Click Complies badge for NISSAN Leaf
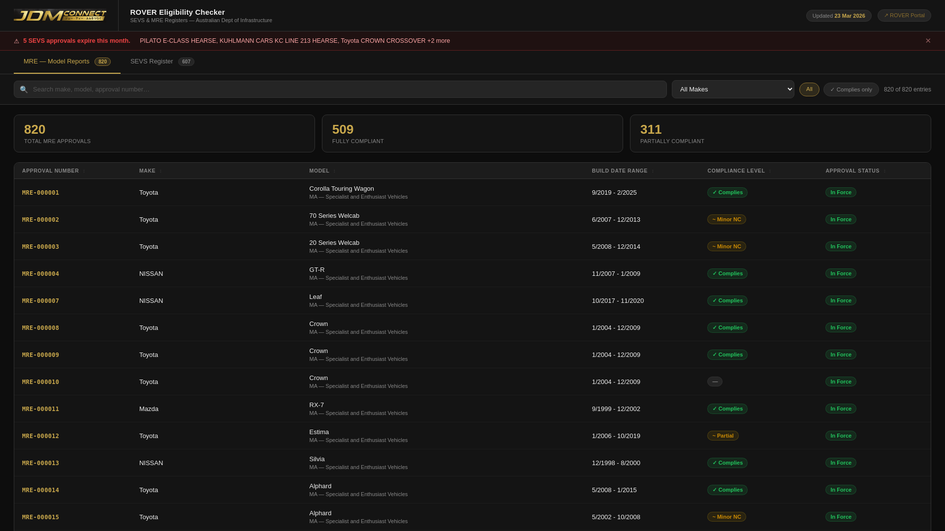The image size is (945, 531). 727,301
